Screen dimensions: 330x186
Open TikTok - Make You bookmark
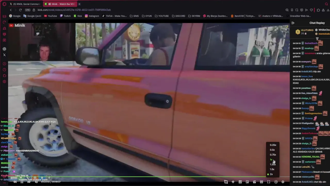(114, 16)
